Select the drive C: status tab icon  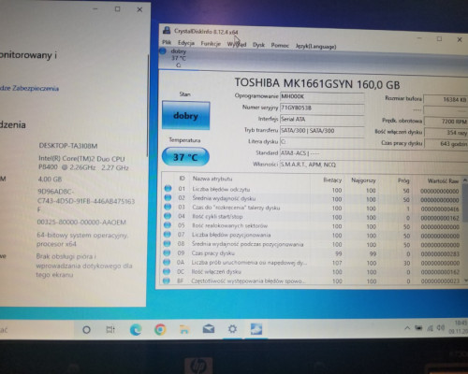[x=163, y=51]
